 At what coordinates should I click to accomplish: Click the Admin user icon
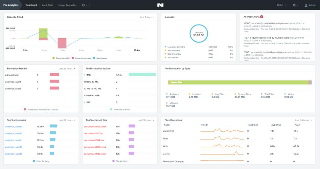point(306,5)
